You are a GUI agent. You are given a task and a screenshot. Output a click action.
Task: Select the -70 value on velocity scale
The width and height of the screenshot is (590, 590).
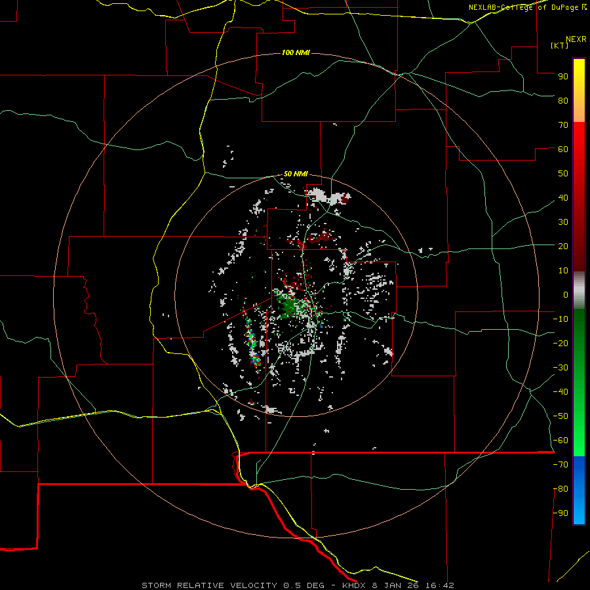[x=560, y=465]
